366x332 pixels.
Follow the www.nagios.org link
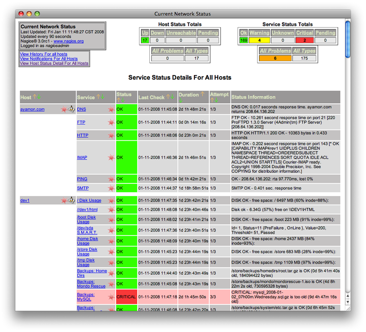pos(69,41)
